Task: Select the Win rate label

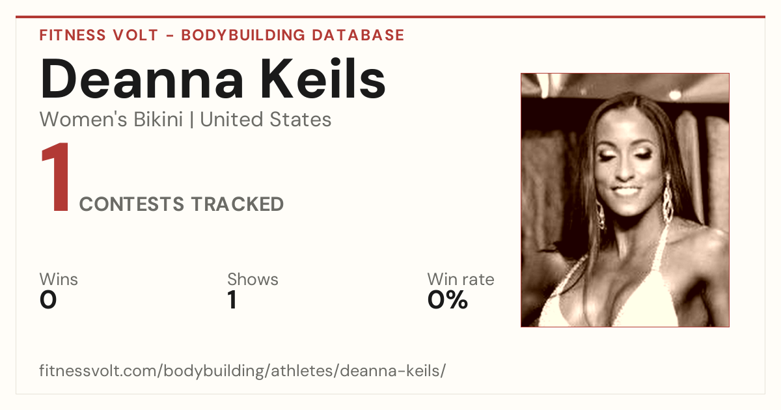Action: point(461,279)
